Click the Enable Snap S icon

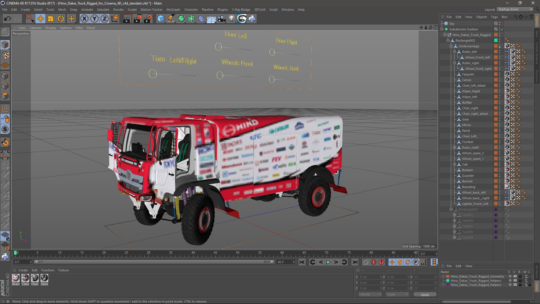click(5, 129)
